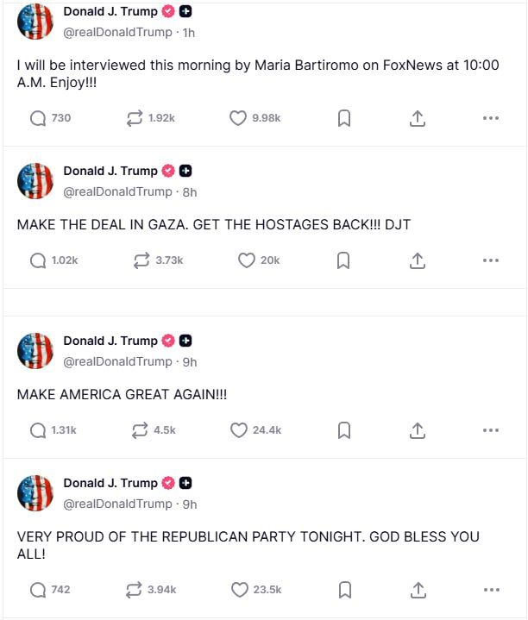Image resolution: width=528 pixels, height=620 pixels.
Task: Open more options on MAKE AMERICA GREAT AGAIN post
Action: 491,430
